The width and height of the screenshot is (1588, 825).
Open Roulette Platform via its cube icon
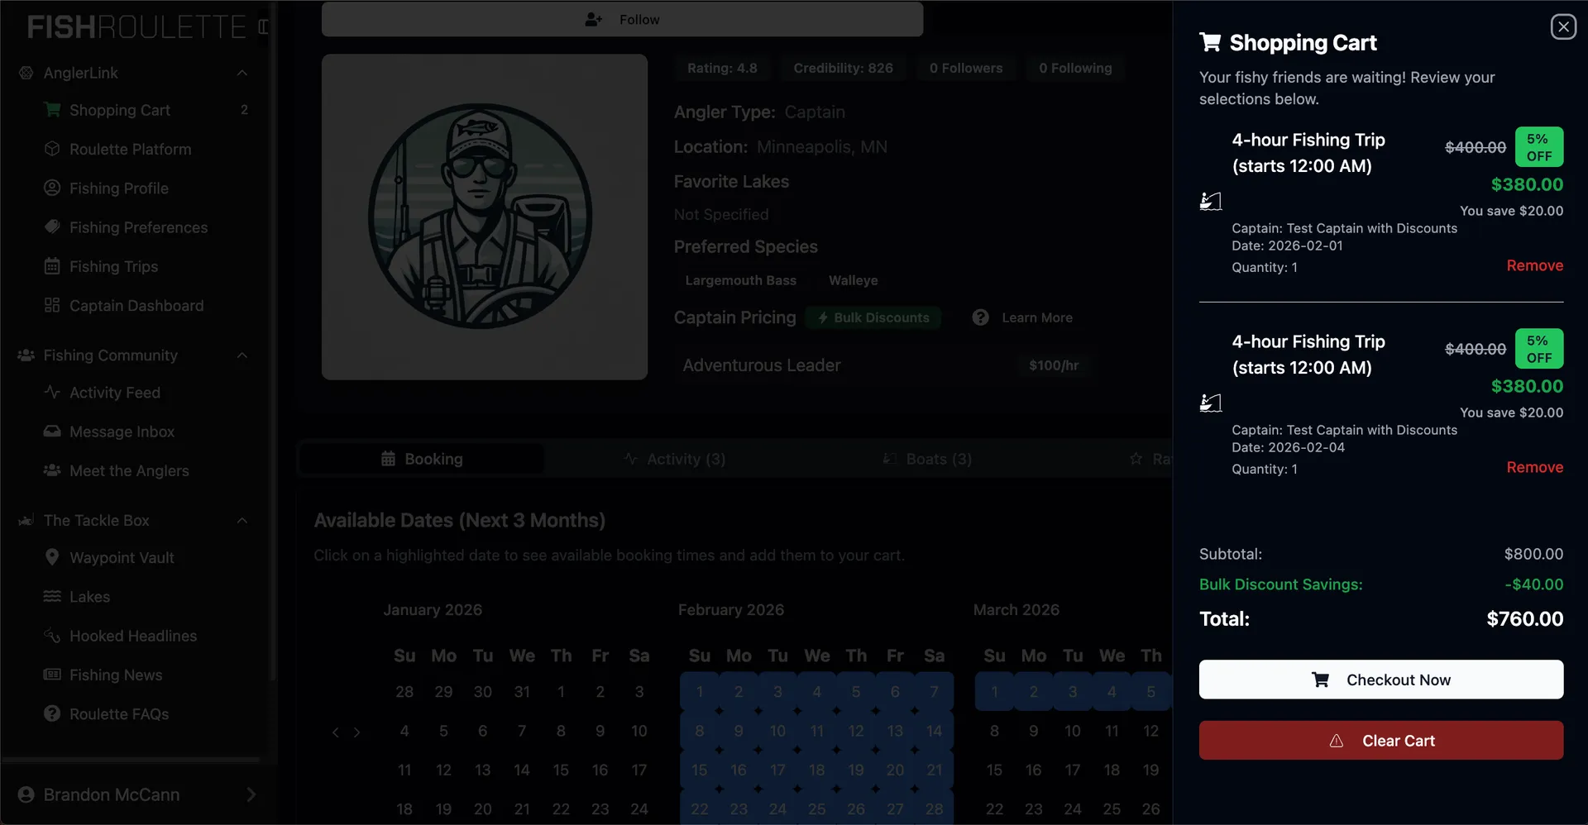tap(52, 150)
